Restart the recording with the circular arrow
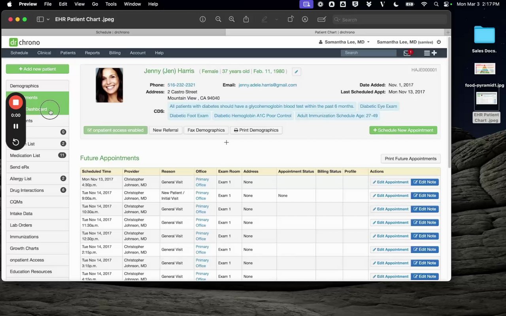The width and height of the screenshot is (506, 316). [x=16, y=142]
